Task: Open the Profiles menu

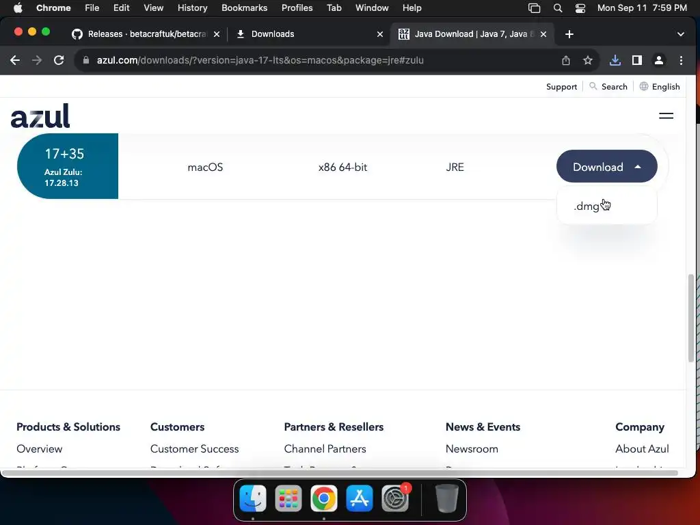Action: (297, 8)
